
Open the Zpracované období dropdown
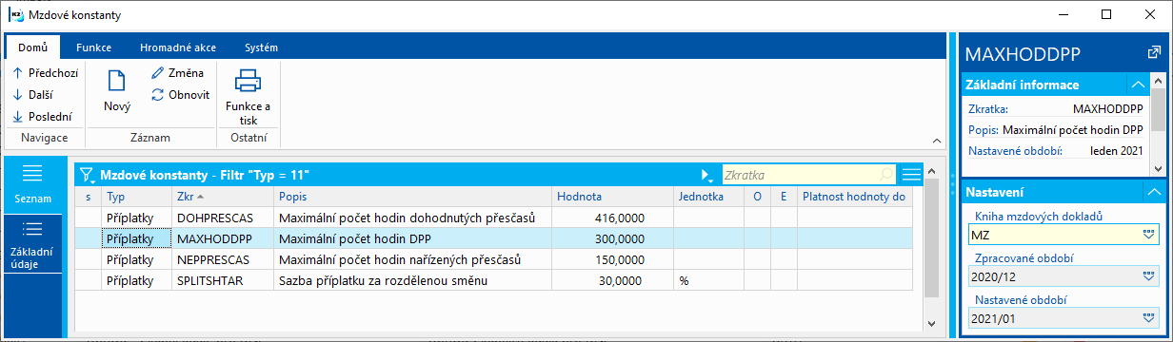[1148, 277]
